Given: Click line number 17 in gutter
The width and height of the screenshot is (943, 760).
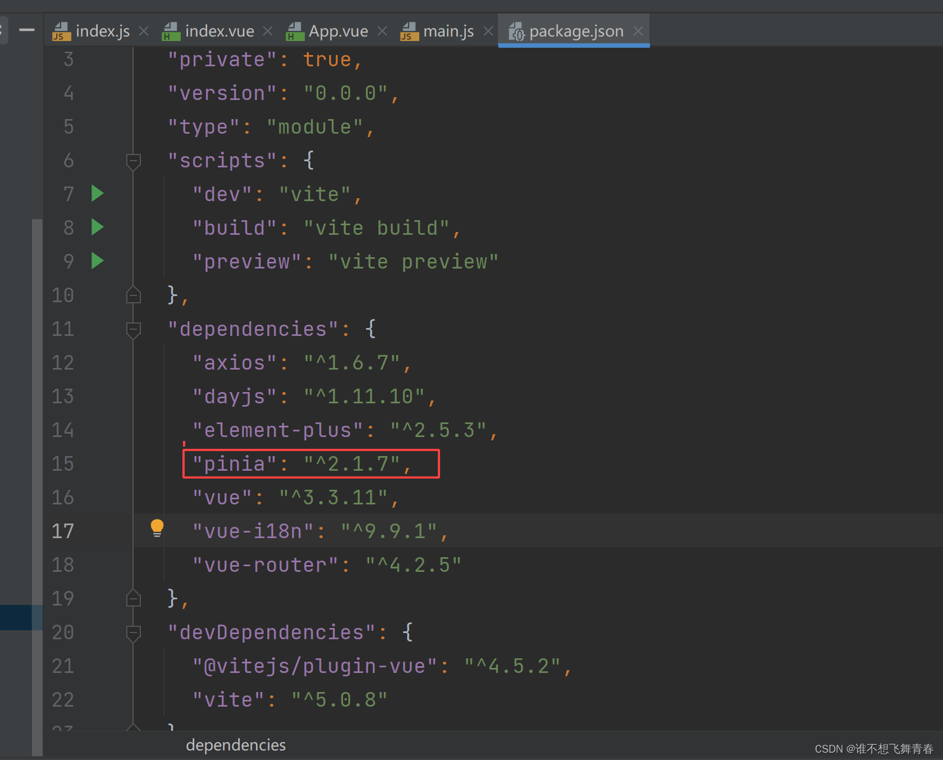Looking at the screenshot, I should tap(63, 531).
